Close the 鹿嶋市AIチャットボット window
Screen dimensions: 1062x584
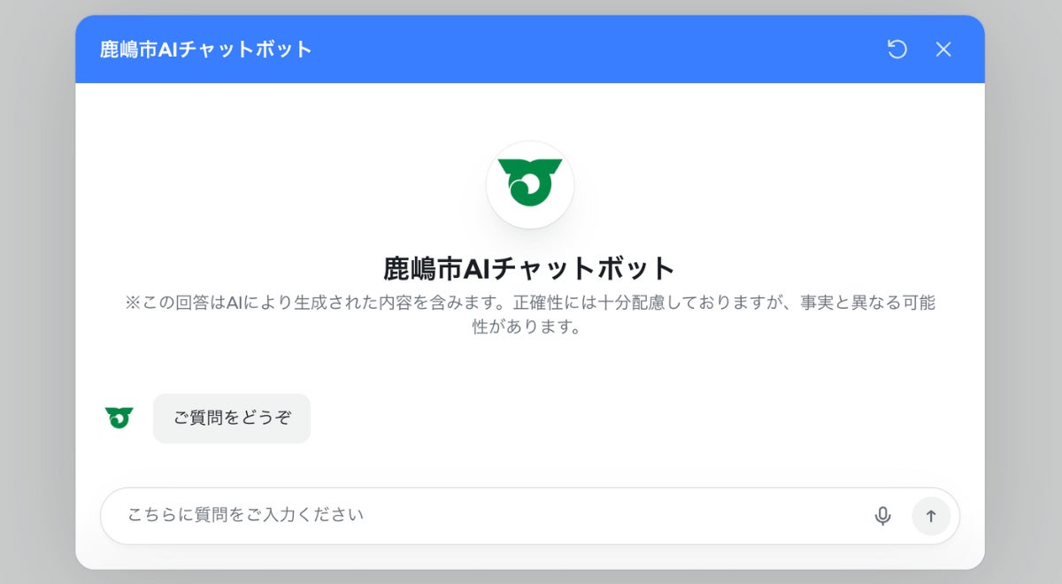(943, 50)
